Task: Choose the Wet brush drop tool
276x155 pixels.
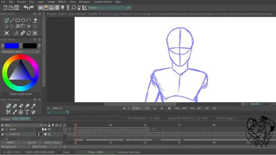Action: tap(21, 112)
